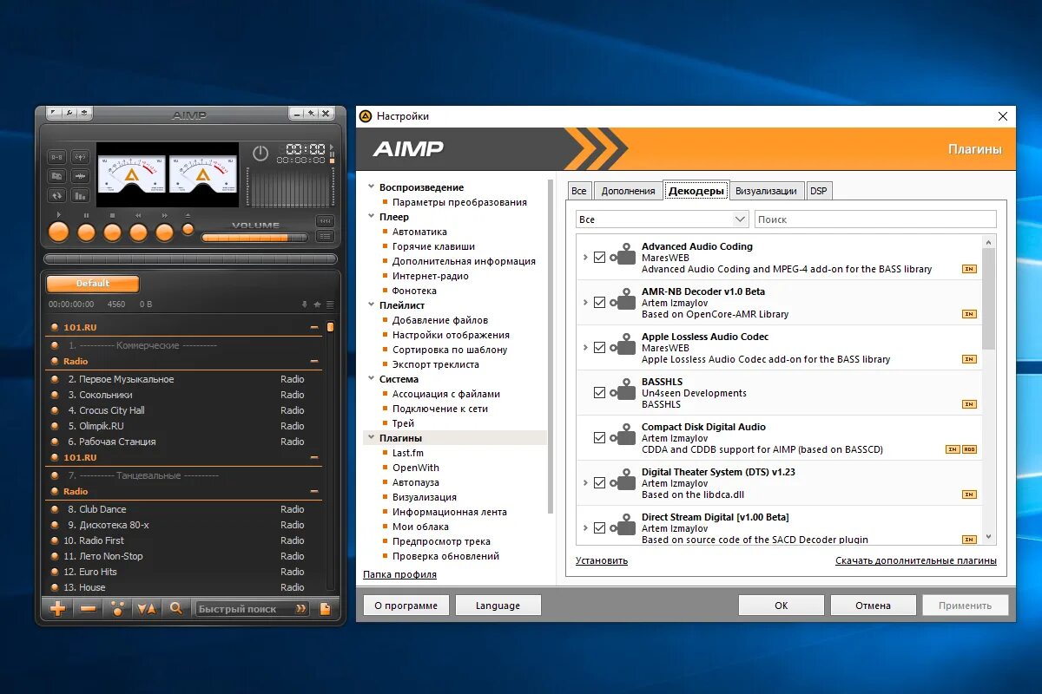
Task: Click the waveform icon button in player
Action: click(x=80, y=176)
